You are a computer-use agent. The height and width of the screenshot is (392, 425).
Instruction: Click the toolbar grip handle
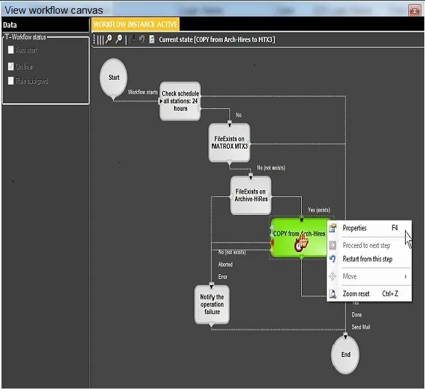tap(99, 40)
